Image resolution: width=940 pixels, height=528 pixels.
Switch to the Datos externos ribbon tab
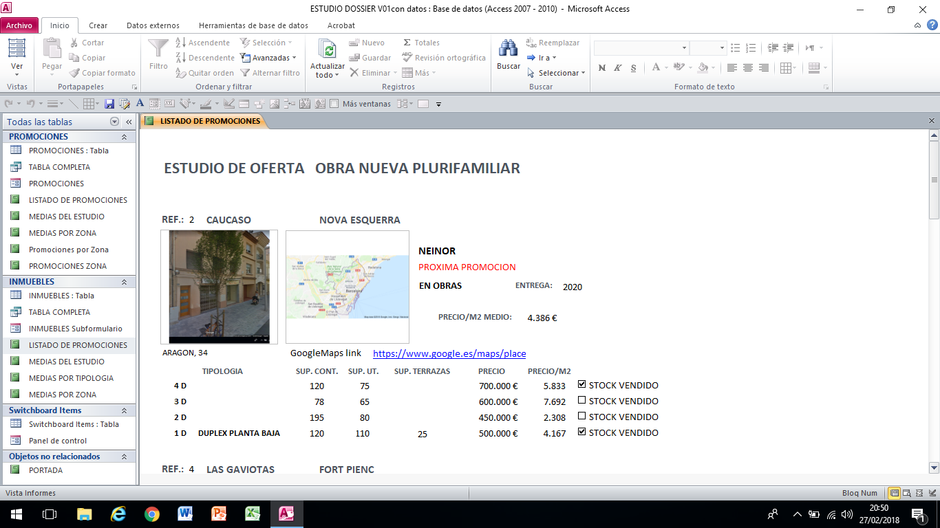pyautogui.click(x=153, y=25)
